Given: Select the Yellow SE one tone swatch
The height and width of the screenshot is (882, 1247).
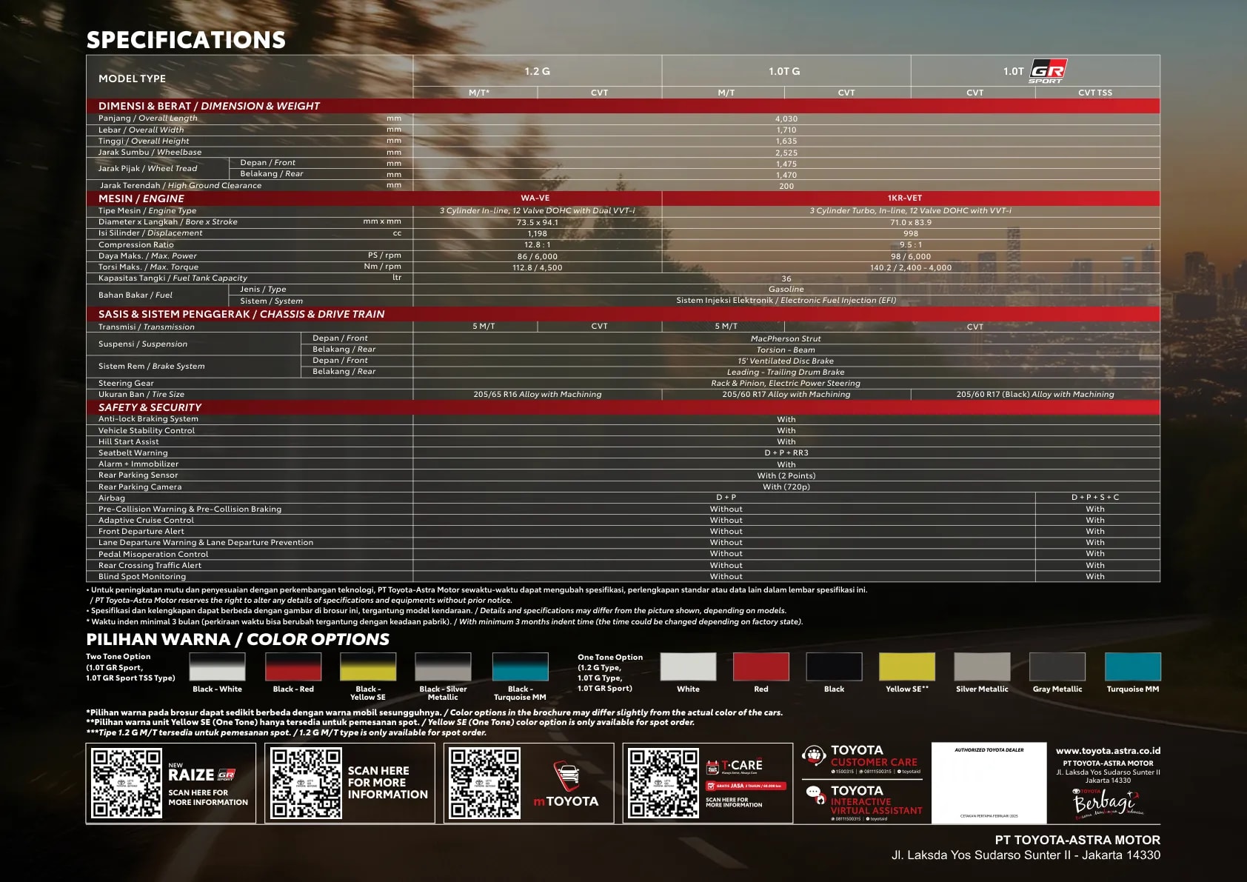Looking at the screenshot, I should 907,666.
